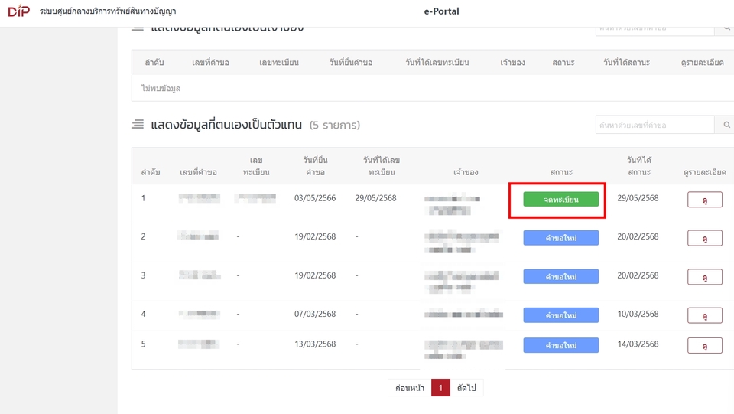Screen dimensions: 734x414
Task: Click the e-Portal title in the header
Action: 441,11
